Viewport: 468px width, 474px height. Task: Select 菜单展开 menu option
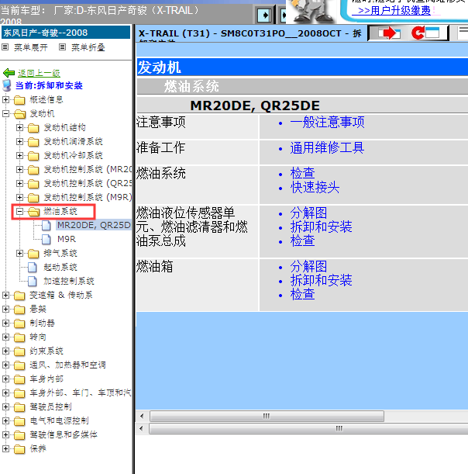pyautogui.click(x=31, y=47)
